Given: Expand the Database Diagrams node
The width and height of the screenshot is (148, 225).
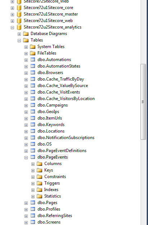Looking at the screenshot, I should tap(19, 34).
